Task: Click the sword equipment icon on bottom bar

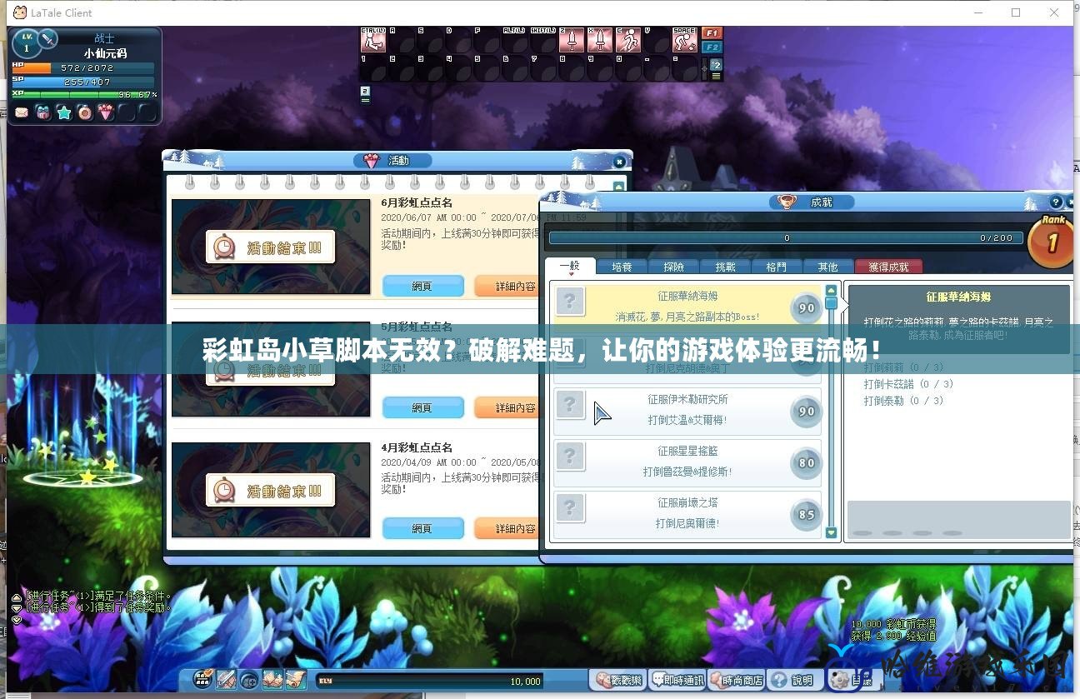Action: pyautogui.click(x=226, y=679)
